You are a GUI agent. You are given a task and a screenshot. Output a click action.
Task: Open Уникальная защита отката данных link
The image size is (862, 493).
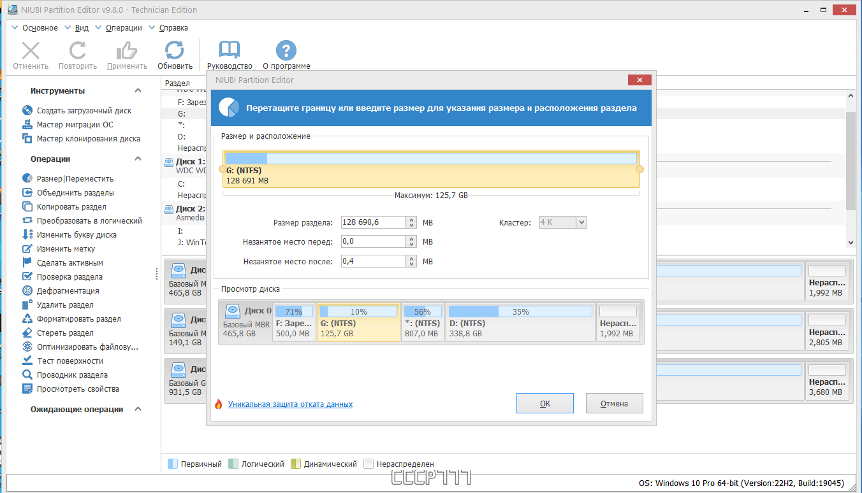290,404
